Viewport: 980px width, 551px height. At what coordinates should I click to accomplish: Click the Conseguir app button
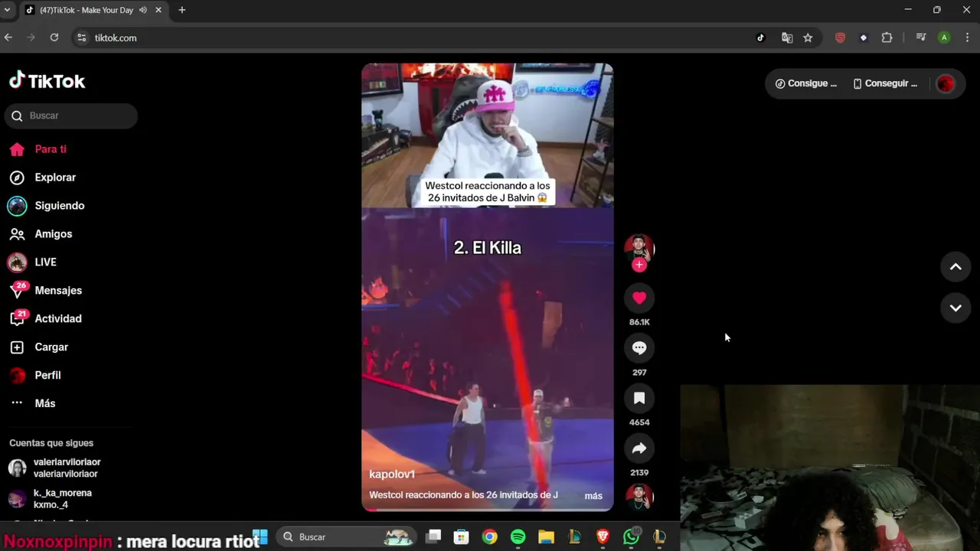click(x=884, y=83)
